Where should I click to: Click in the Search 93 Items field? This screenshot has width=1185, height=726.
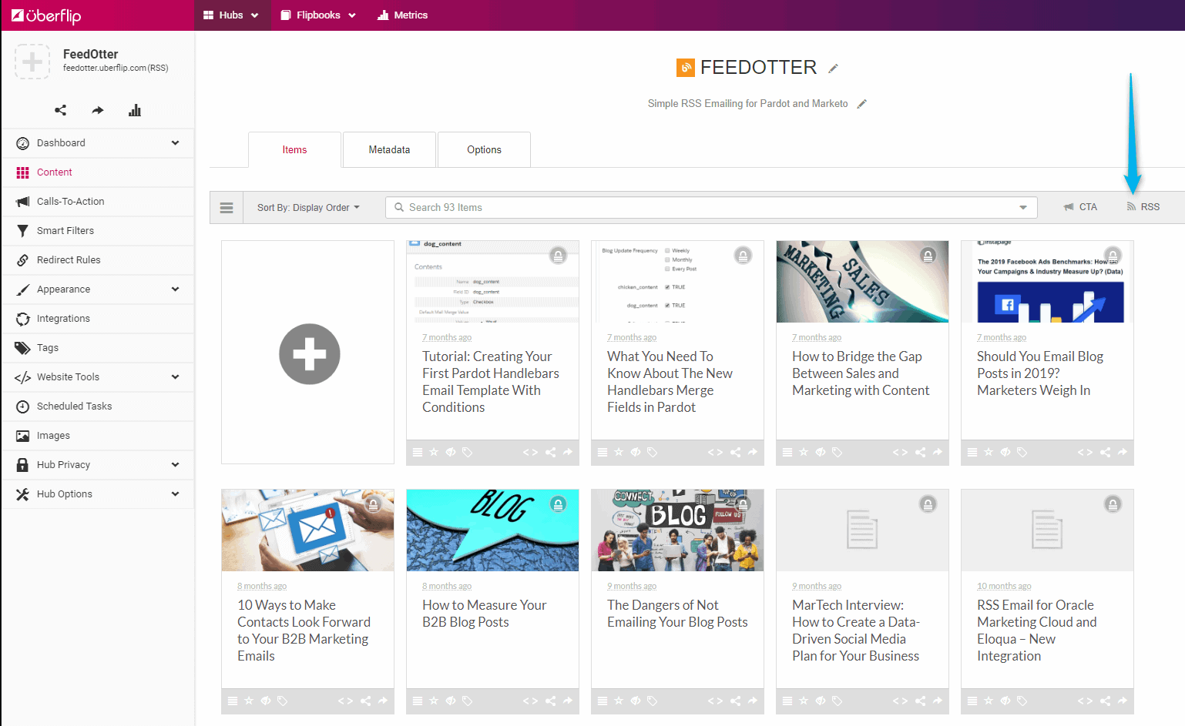point(711,208)
